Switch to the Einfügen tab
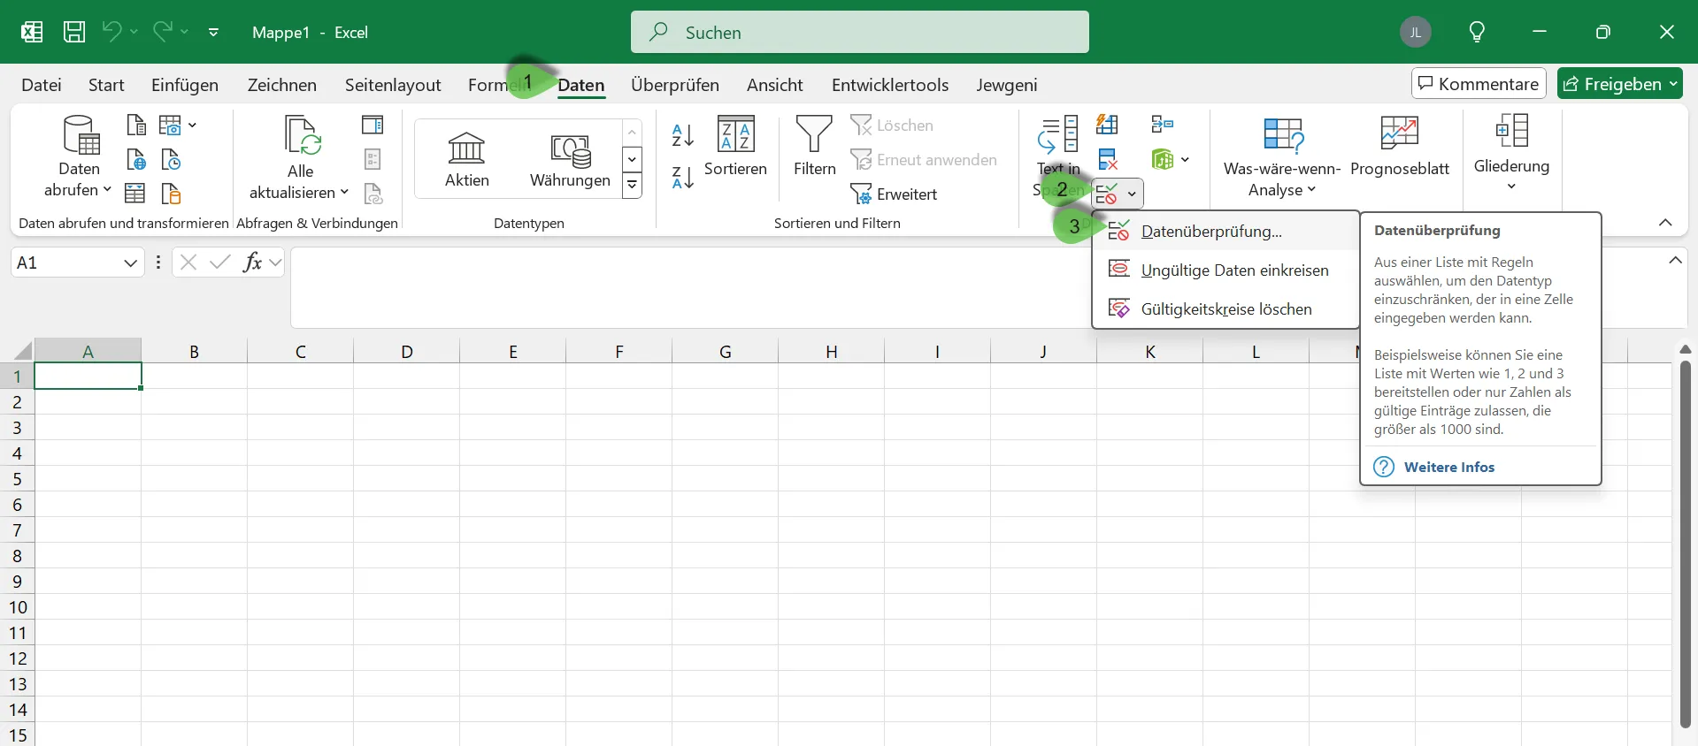 click(x=185, y=85)
